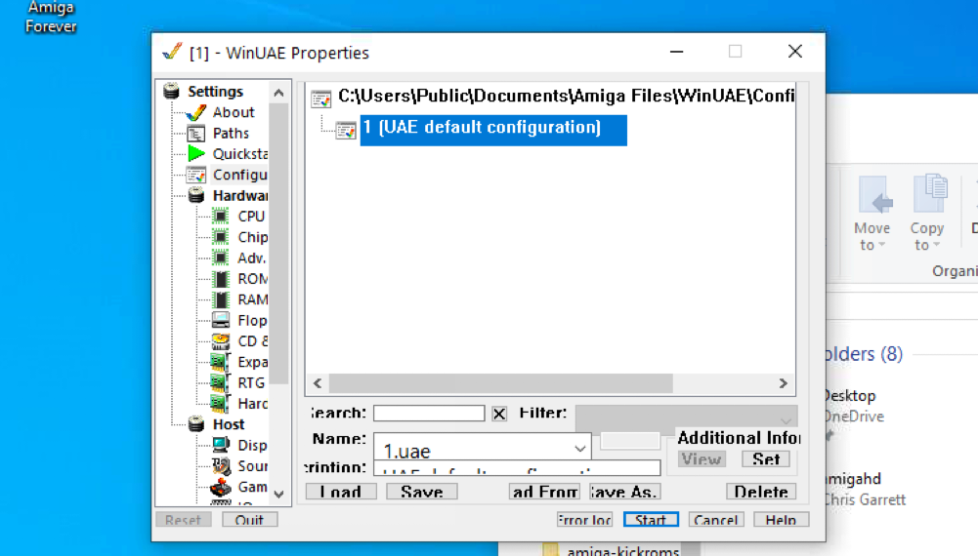Click the Load From button
This screenshot has height=556, width=978.
(x=544, y=492)
